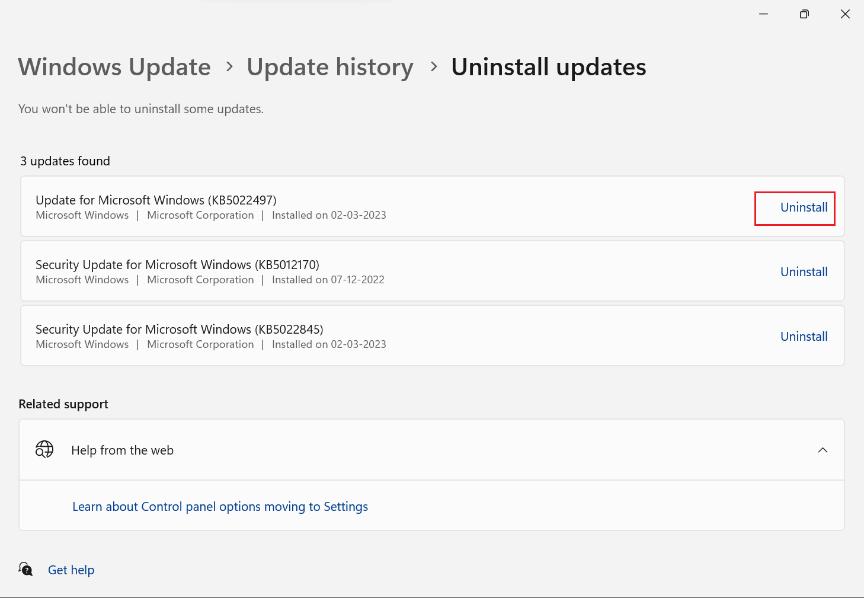This screenshot has width=864, height=598.
Task: Go back to Windows Update breadcrumb
Action: pyautogui.click(x=114, y=67)
